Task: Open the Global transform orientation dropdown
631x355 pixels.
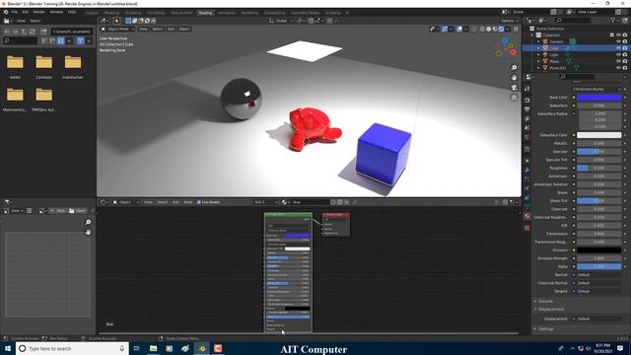Action: [280, 21]
